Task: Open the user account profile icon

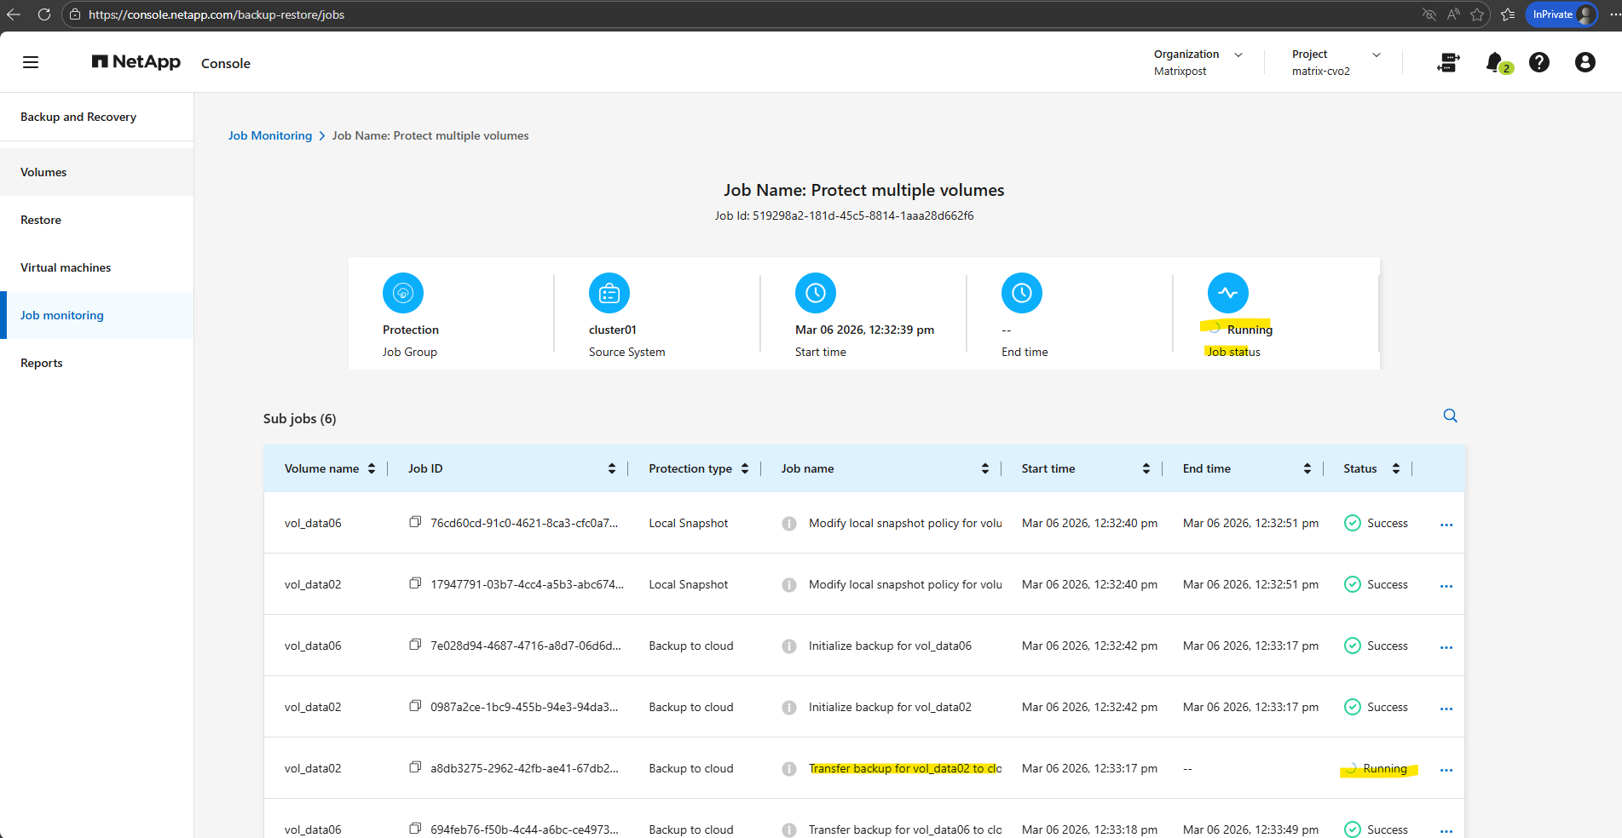Action: click(x=1584, y=62)
